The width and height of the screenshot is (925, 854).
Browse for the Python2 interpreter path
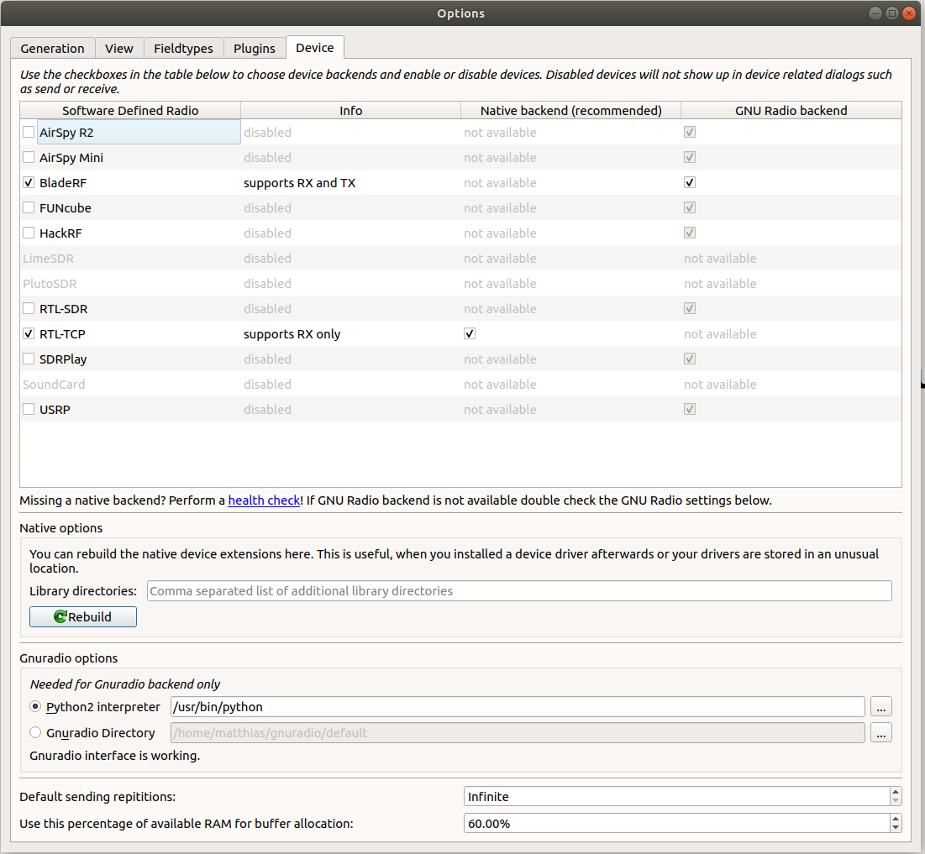tap(880, 706)
